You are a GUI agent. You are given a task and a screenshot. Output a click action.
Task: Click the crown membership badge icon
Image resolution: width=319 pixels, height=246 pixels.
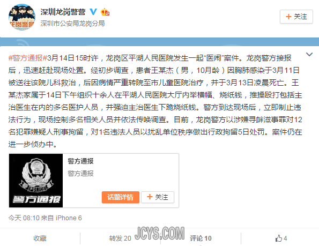point(105,12)
